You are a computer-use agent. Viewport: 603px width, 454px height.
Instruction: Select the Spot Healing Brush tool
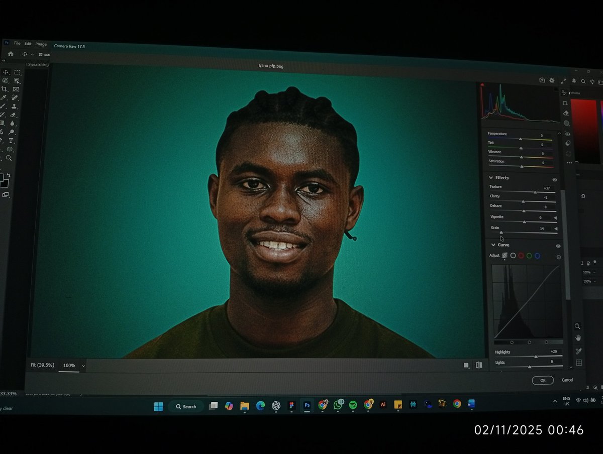click(x=15, y=97)
